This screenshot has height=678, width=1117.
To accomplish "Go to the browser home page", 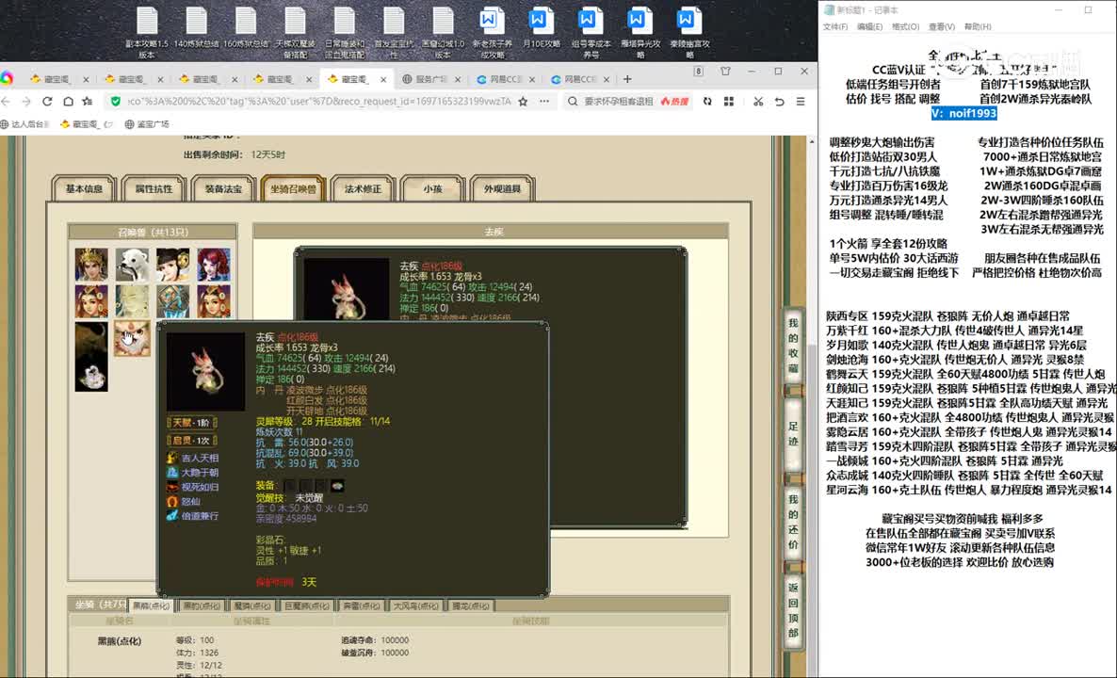I will click(68, 101).
